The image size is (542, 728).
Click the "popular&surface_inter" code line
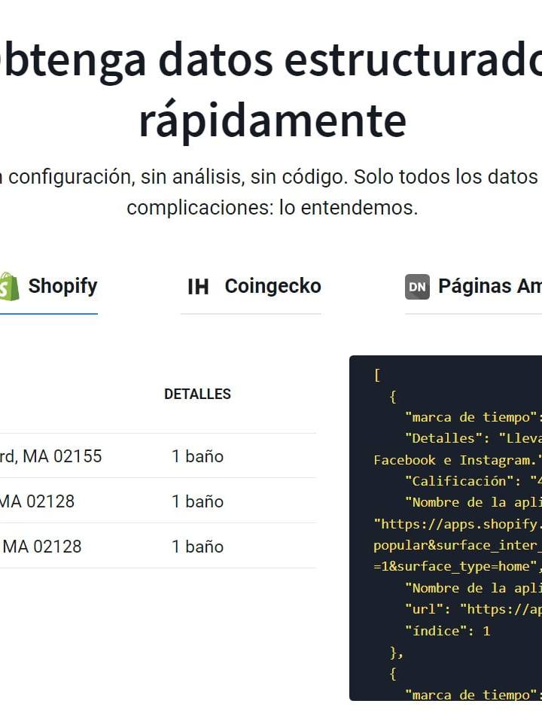pos(458,545)
